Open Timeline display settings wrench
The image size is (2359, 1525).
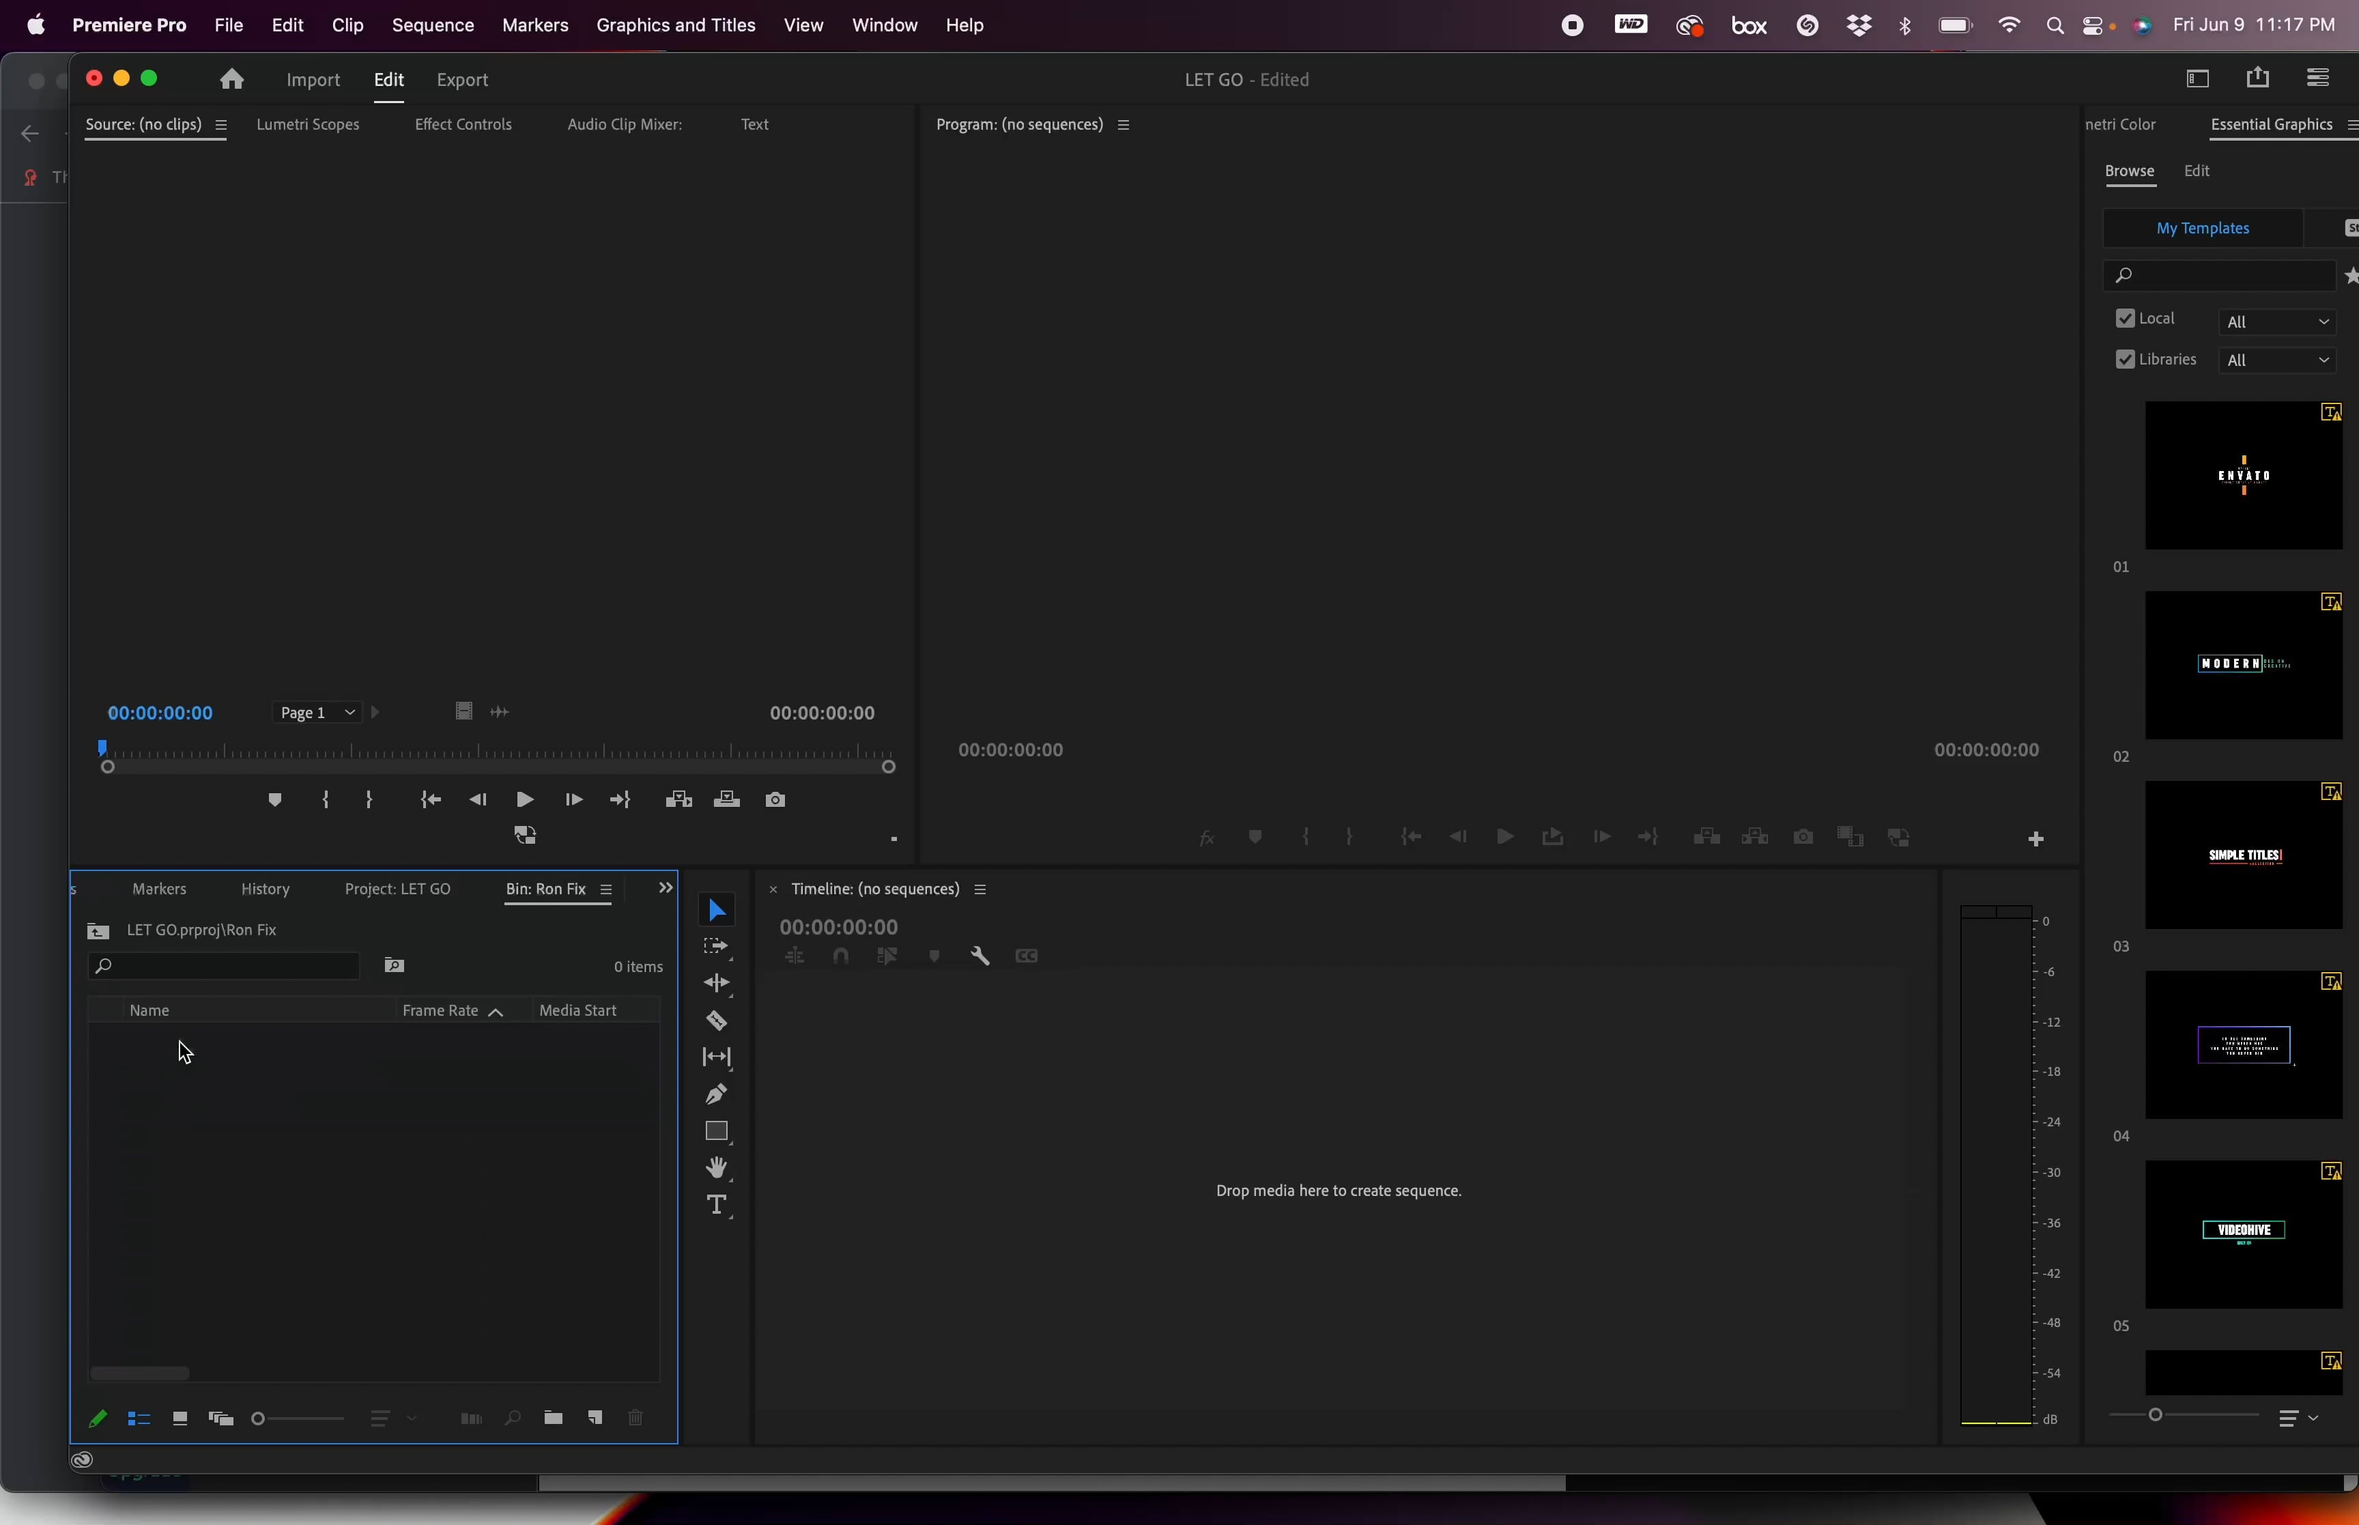[x=981, y=956]
